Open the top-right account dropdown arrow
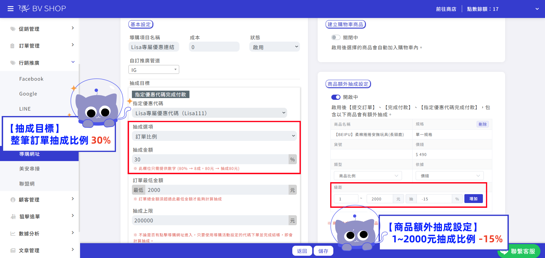Image resolution: width=545 pixels, height=258 pixels. click(537, 9)
